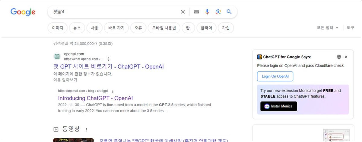Click the ChatGPT for Google logo icon
This screenshot has width=362, height=142.
click(x=259, y=57)
